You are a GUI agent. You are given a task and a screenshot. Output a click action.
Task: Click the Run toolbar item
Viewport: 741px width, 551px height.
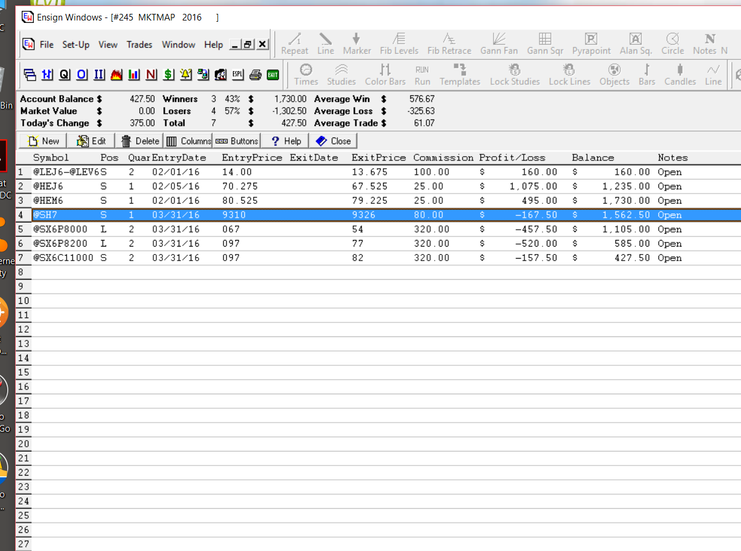click(x=422, y=75)
